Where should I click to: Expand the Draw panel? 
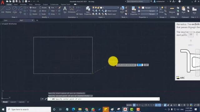[14, 17]
